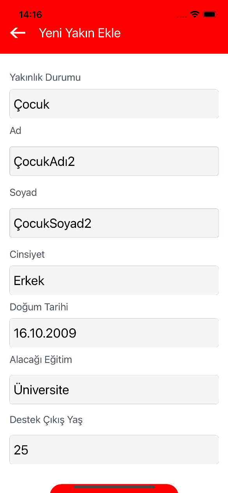The image size is (228, 493).
Task: Open the Cinsiyet dropdown showing Erkek
Action: pos(114,280)
